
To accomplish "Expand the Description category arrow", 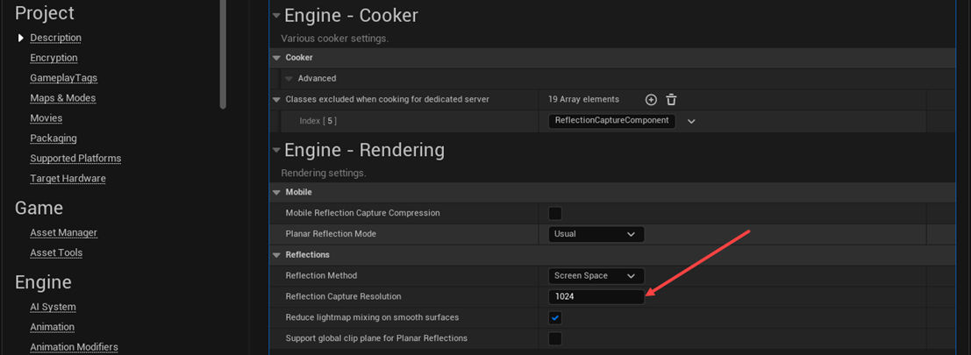I will tap(21, 38).
